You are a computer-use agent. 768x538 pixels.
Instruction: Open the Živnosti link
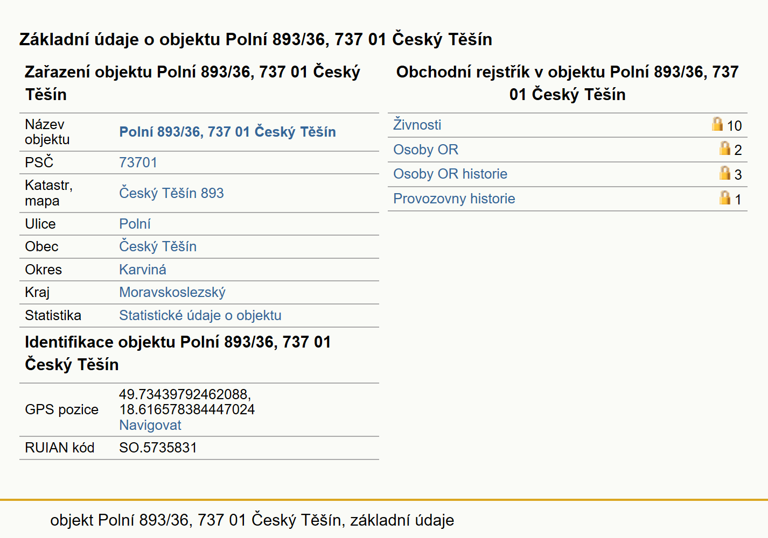click(x=417, y=125)
